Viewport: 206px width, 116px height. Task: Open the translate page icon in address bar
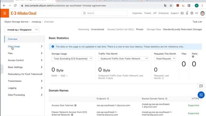[x=165, y=5]
